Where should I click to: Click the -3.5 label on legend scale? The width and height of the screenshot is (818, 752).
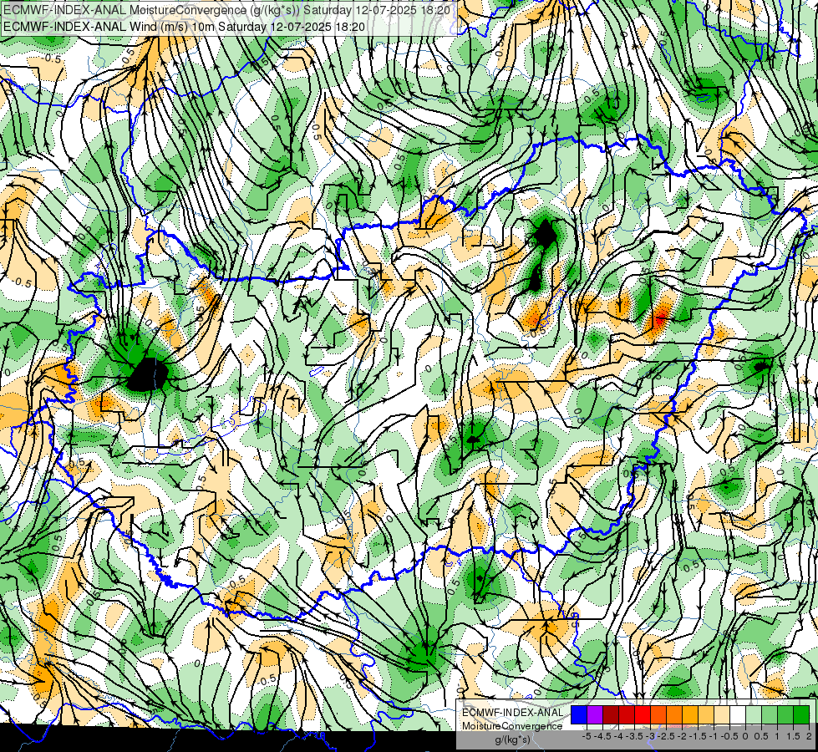[x=634, y=736]
